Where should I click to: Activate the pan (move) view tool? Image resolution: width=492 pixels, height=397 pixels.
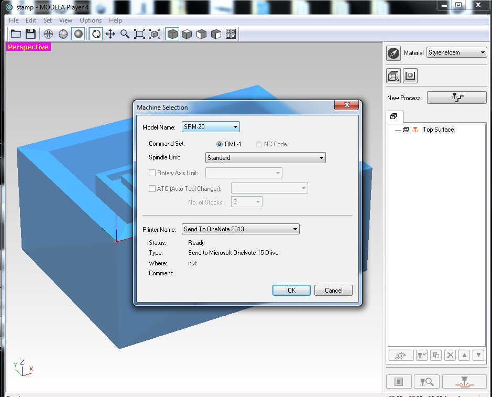[110, 34]
